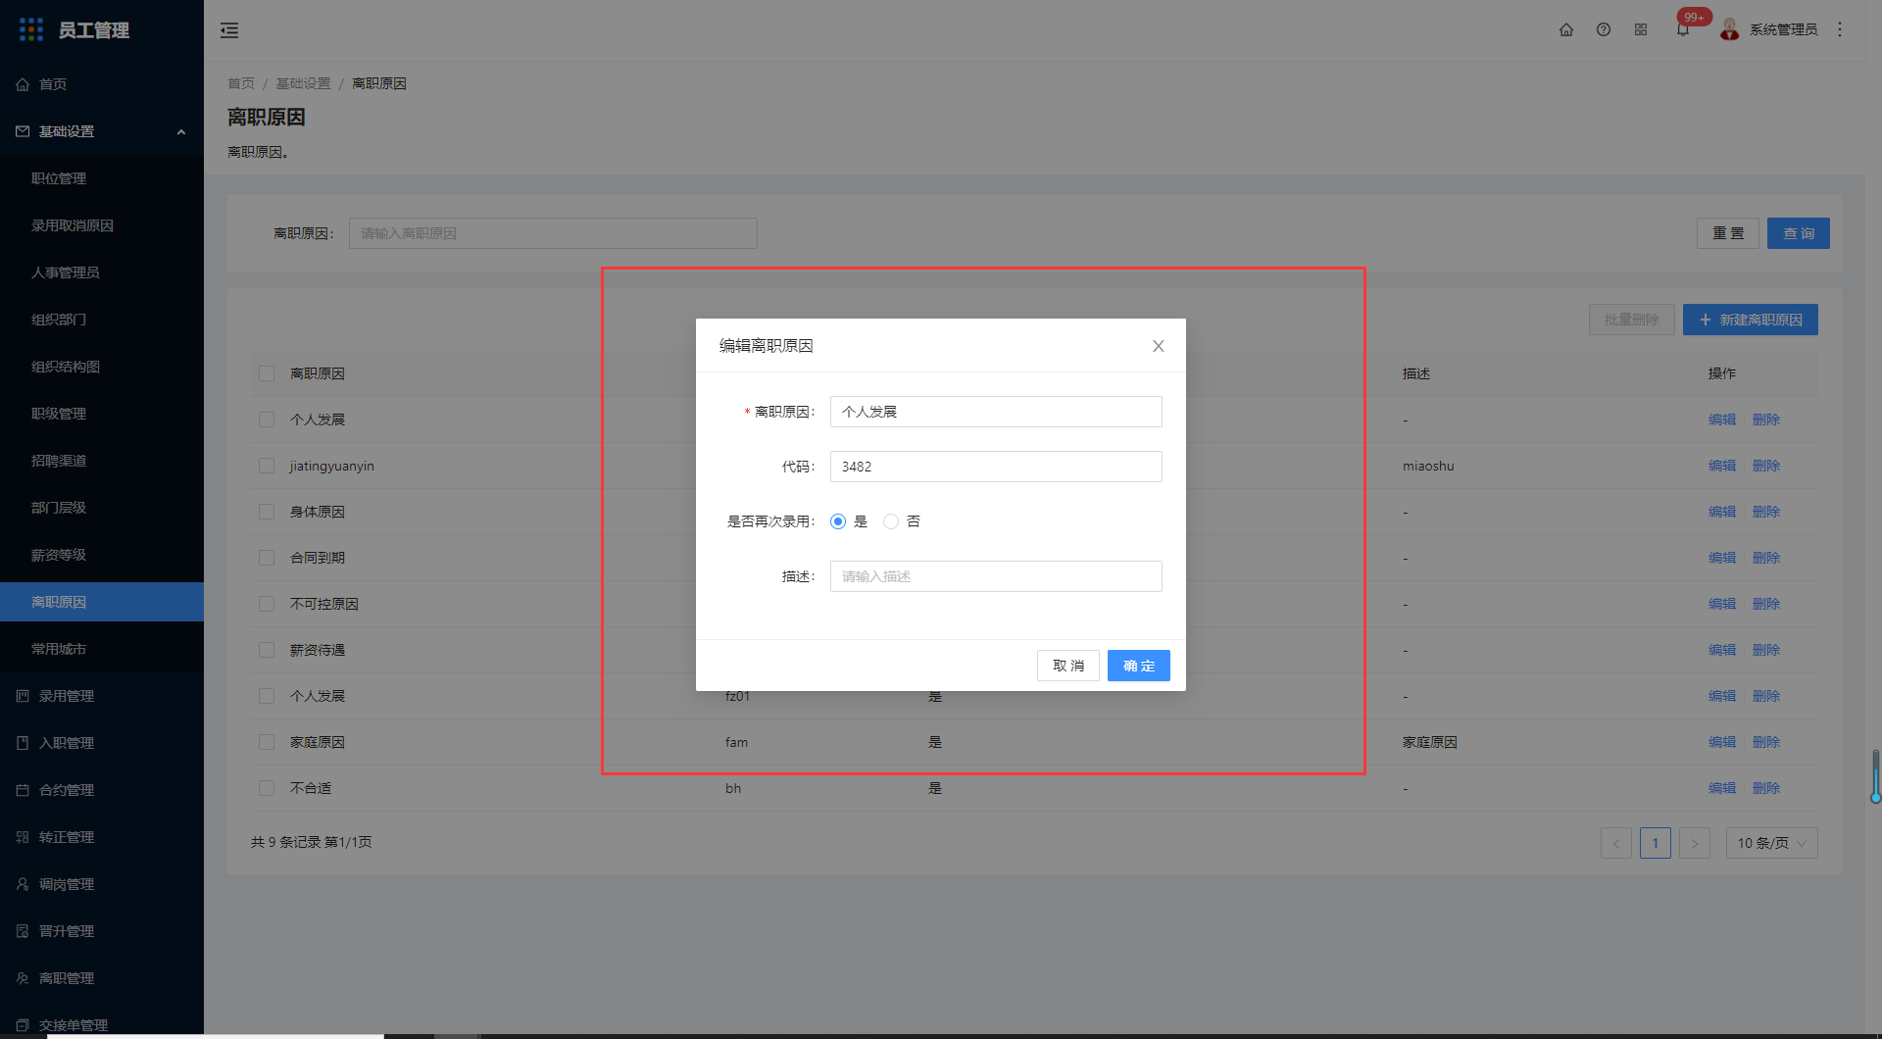Click the plus icon on 新建离职原因 button
The image size is (1882, 1039).
click(x=1706, y=320)
